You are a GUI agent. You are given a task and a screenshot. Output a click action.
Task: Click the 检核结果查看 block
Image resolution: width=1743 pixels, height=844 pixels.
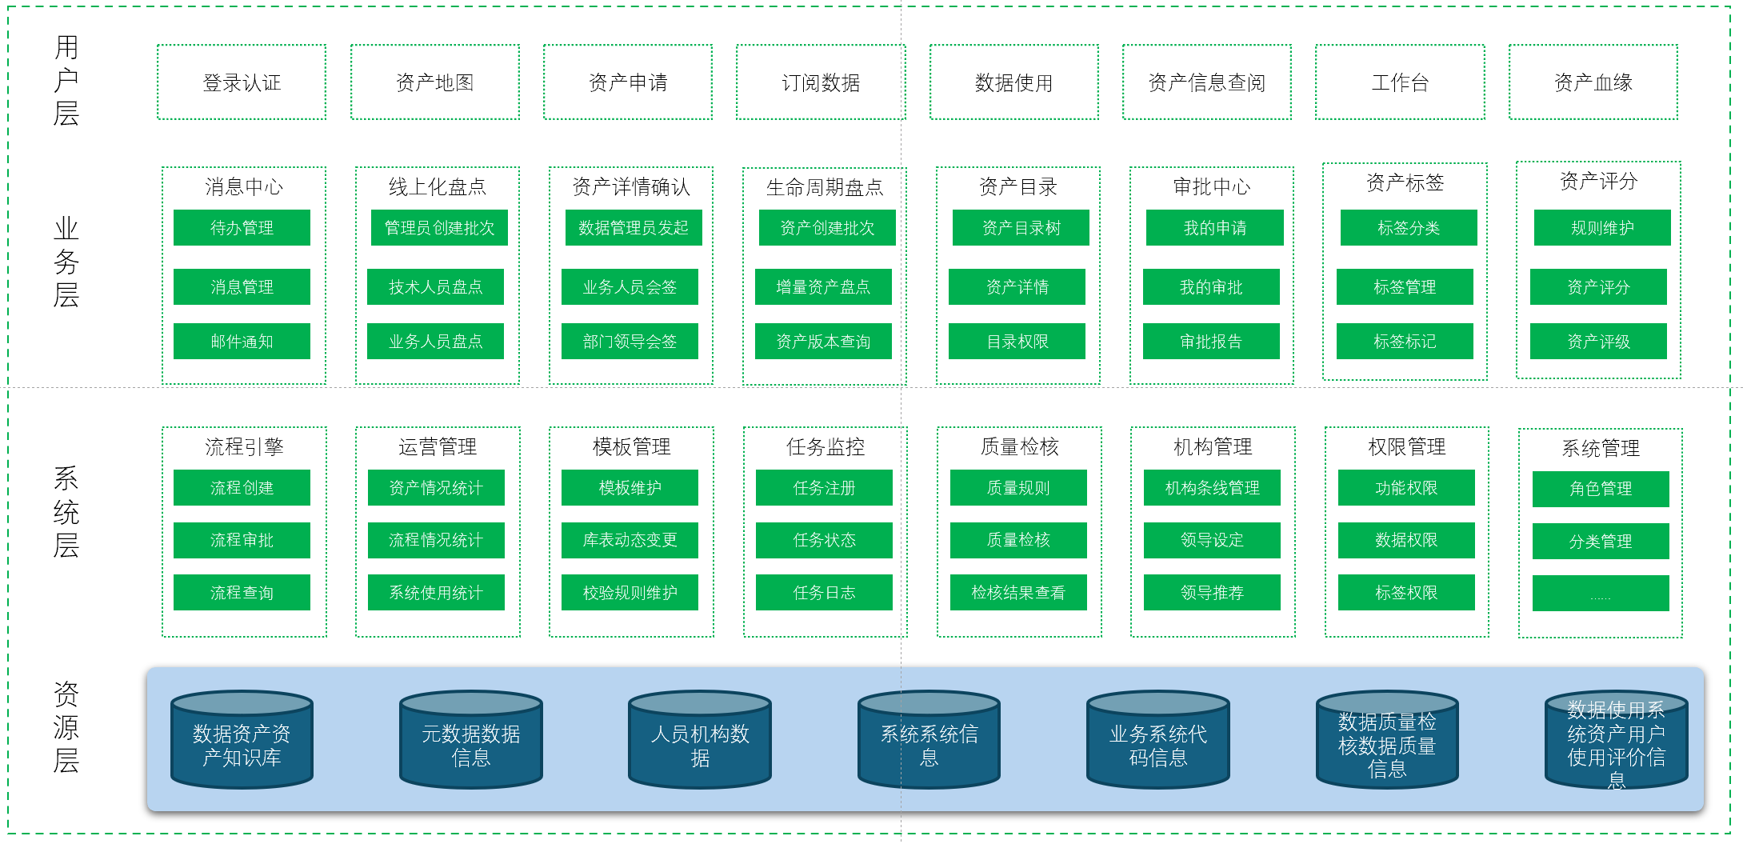coord(1018,593)
